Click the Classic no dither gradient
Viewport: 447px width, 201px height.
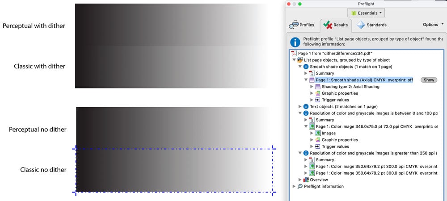click(x=174, y=170)
